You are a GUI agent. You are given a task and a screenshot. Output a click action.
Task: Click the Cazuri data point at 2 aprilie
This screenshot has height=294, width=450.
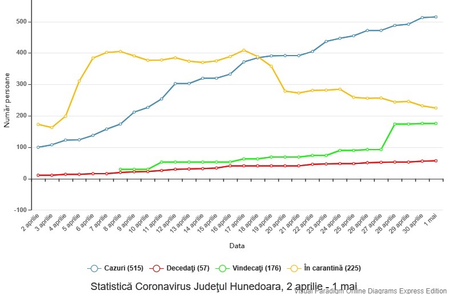click(38, 147)
